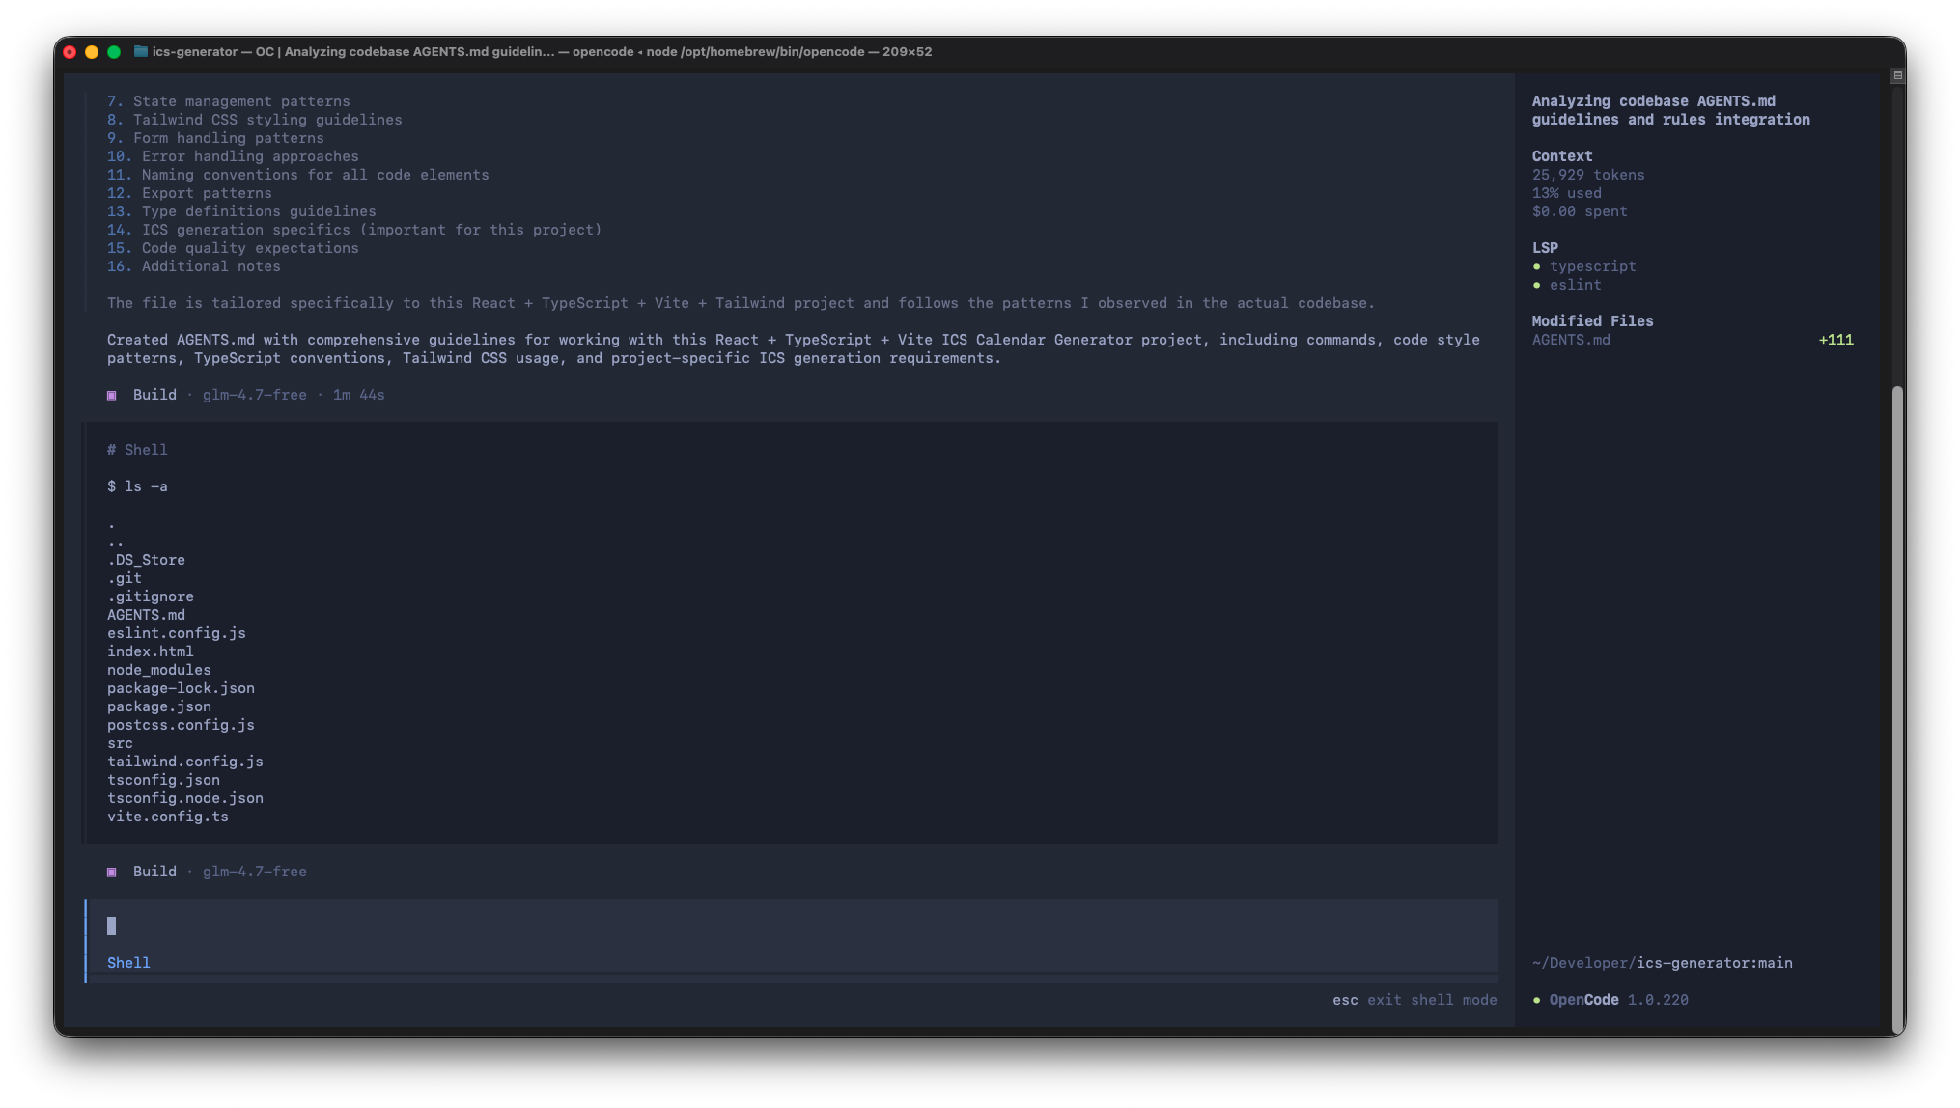1960x1108 pixels.
Task: Click the sidebar layout toggle icon top-right
Action: [1896, 75]
